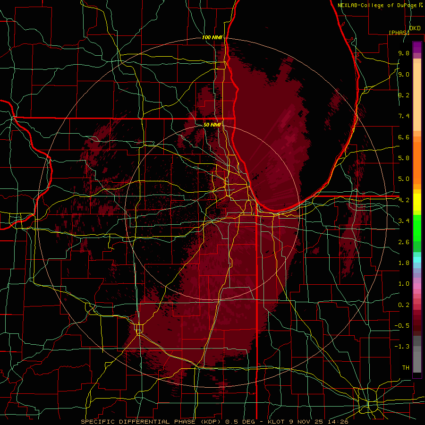This screenshot has height=425, width=425.
Task: Pick the purple top segment of color scale
Action: (x=417, y=47)
